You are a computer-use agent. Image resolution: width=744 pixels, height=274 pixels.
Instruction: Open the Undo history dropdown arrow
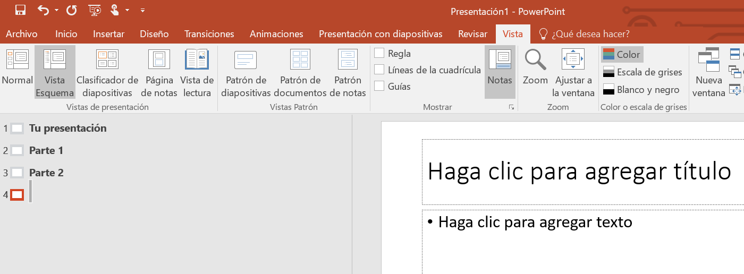tap(56, 10)
